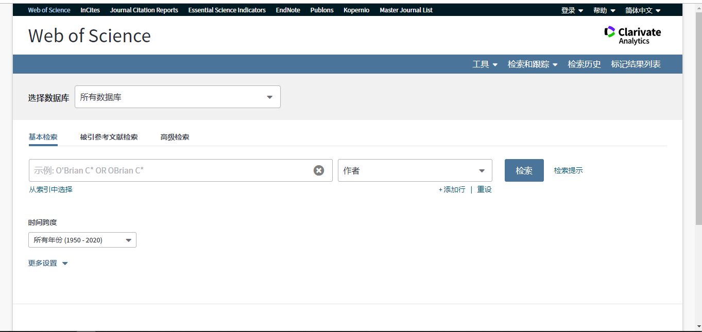The image size is (702, 332).
Task: Open the 所有年份 (1950 - 2020) timespan dropdown
Action: point(82,240)
